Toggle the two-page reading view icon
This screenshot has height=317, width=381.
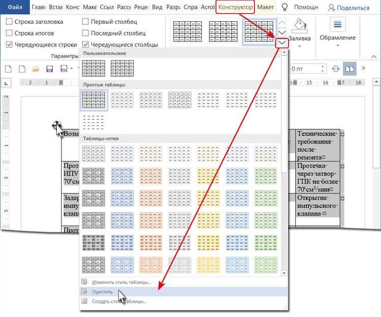[350, 69]
